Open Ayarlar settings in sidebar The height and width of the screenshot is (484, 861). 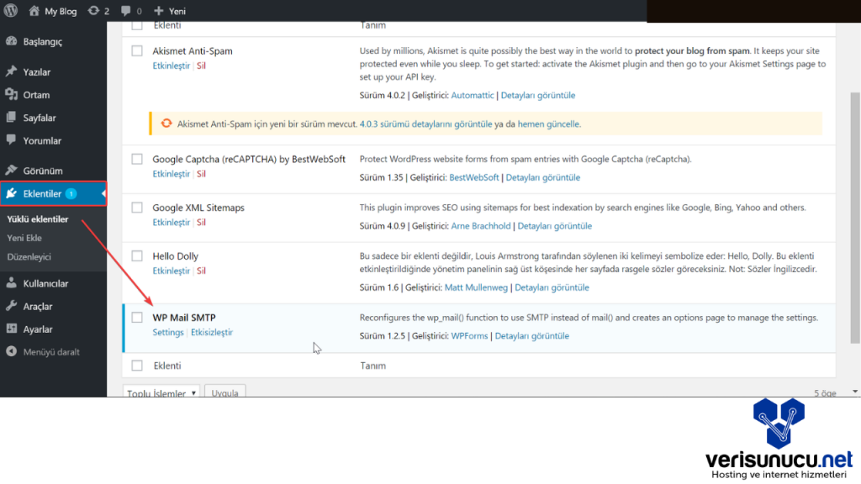(38, 329)
